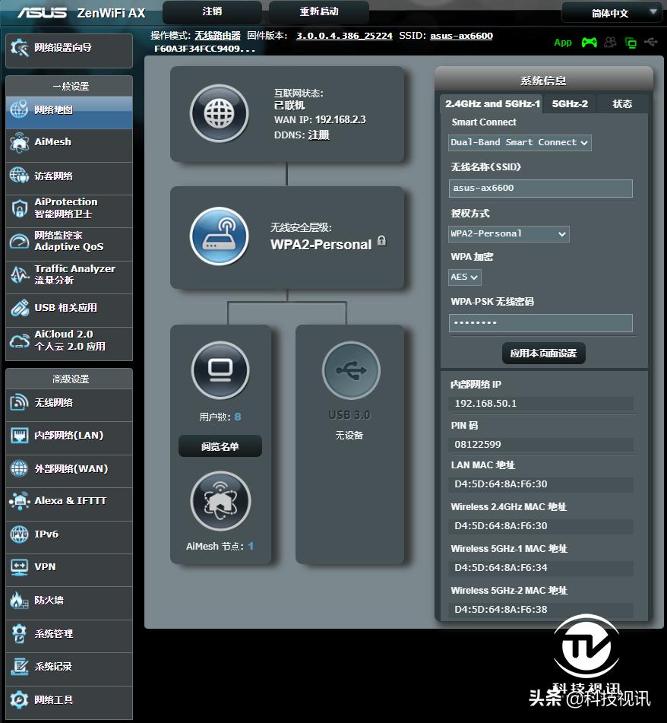Click the AiMesh node house icon
This screenshot has width=667, height=723.
220,501
